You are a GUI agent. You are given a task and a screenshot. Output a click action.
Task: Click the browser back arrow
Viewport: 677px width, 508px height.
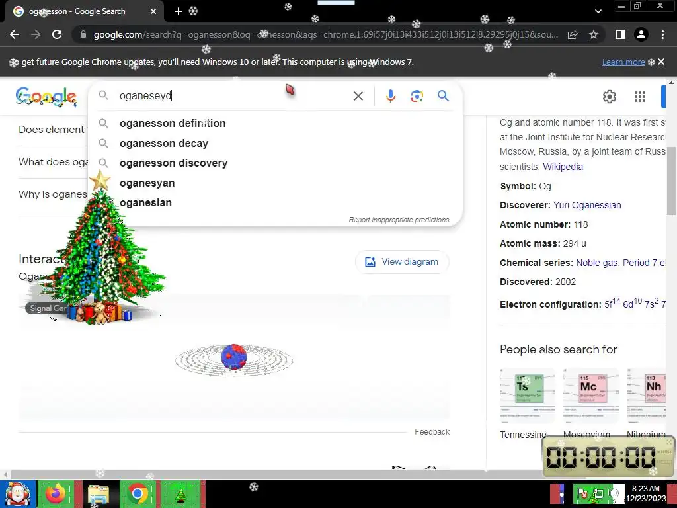click(x=15, y=34)
